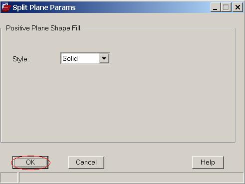Click the wide status bar message pane
The width and height of the screenshot is (245, 184).
click(131, 178)
